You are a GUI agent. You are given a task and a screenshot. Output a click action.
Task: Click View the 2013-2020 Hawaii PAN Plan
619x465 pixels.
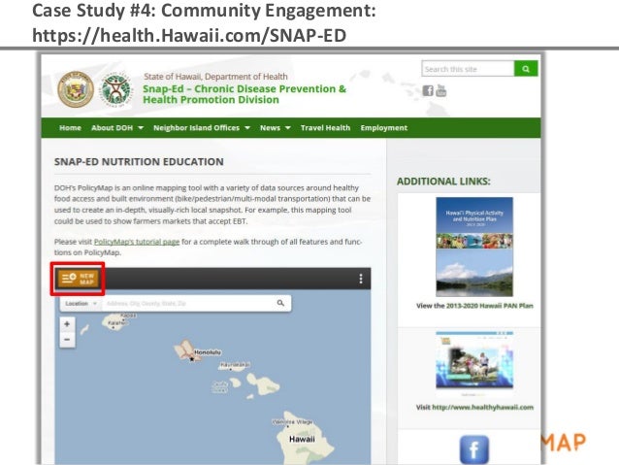coord(474,306)
